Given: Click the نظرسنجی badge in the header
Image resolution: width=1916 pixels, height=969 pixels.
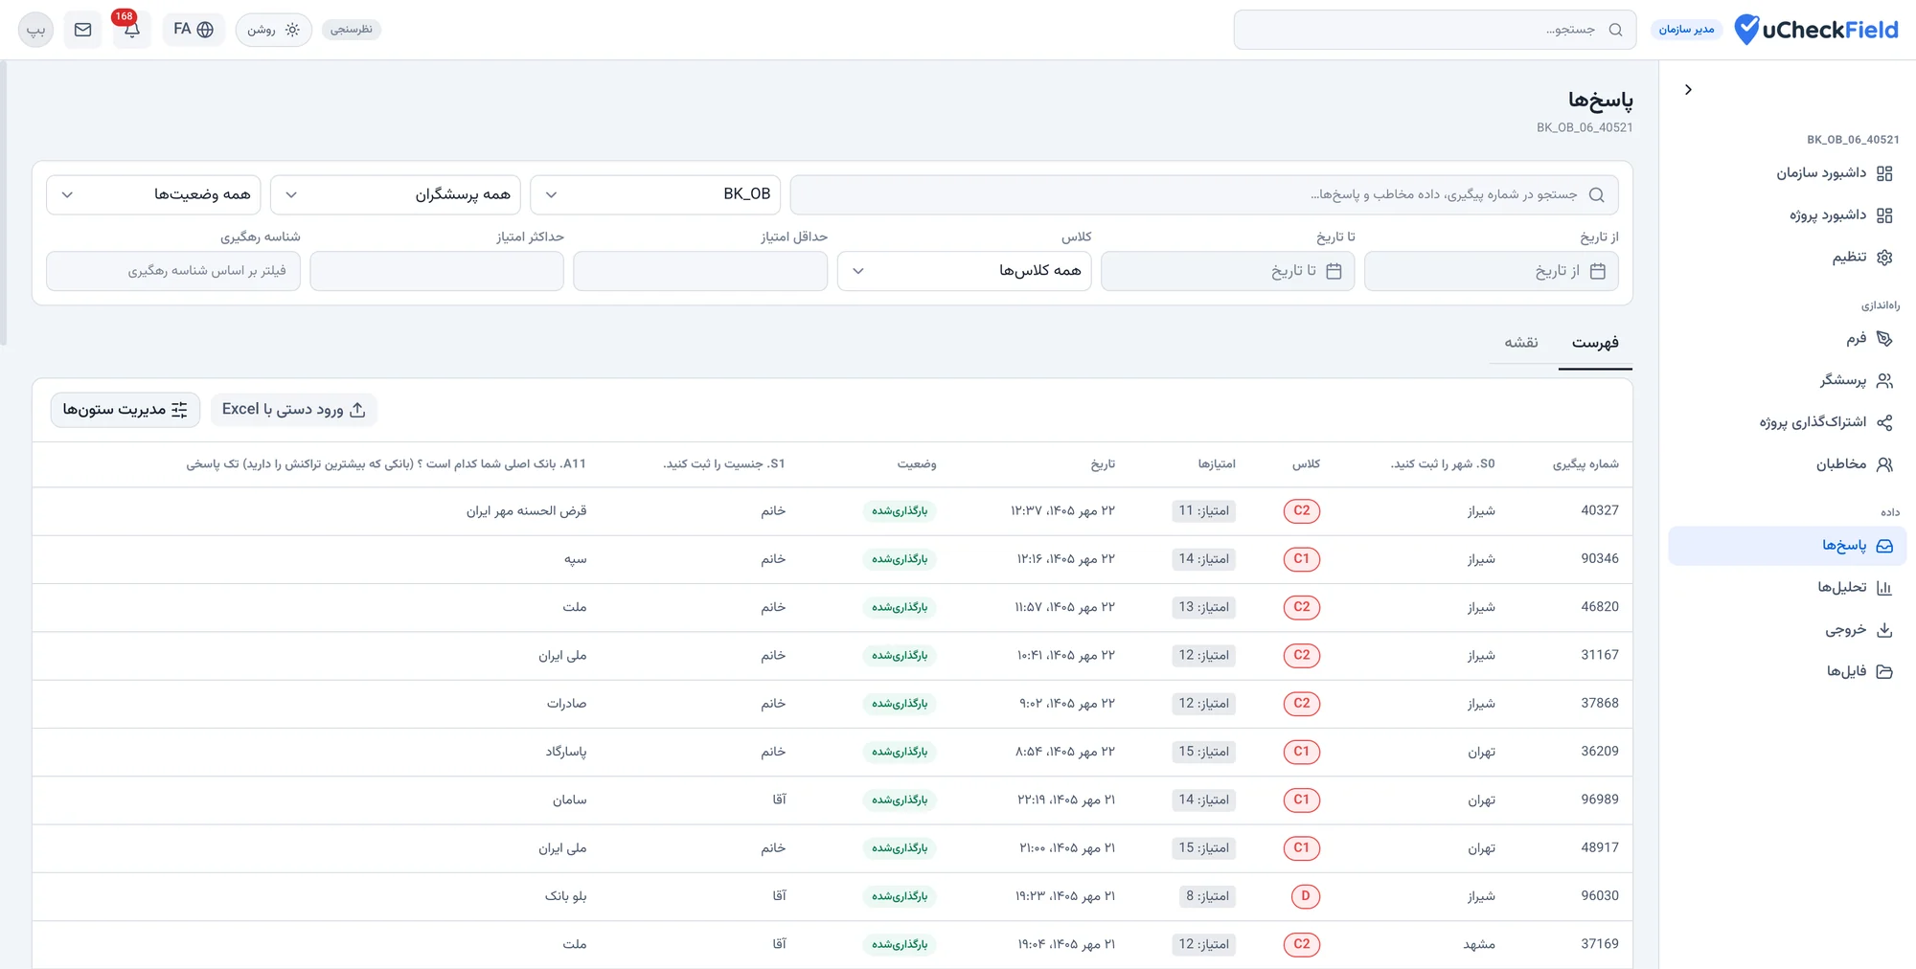Looking at the screenshot, I should (352, 30).
